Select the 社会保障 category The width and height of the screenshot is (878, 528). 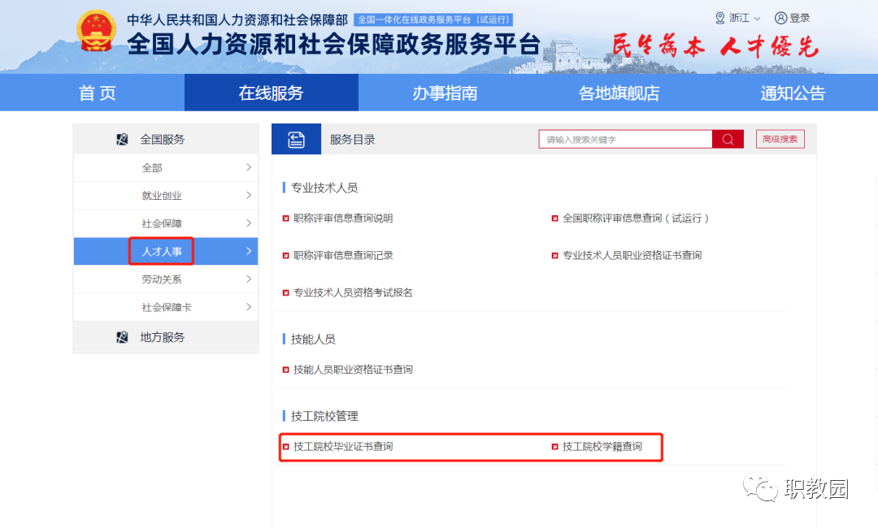(161, 223)
